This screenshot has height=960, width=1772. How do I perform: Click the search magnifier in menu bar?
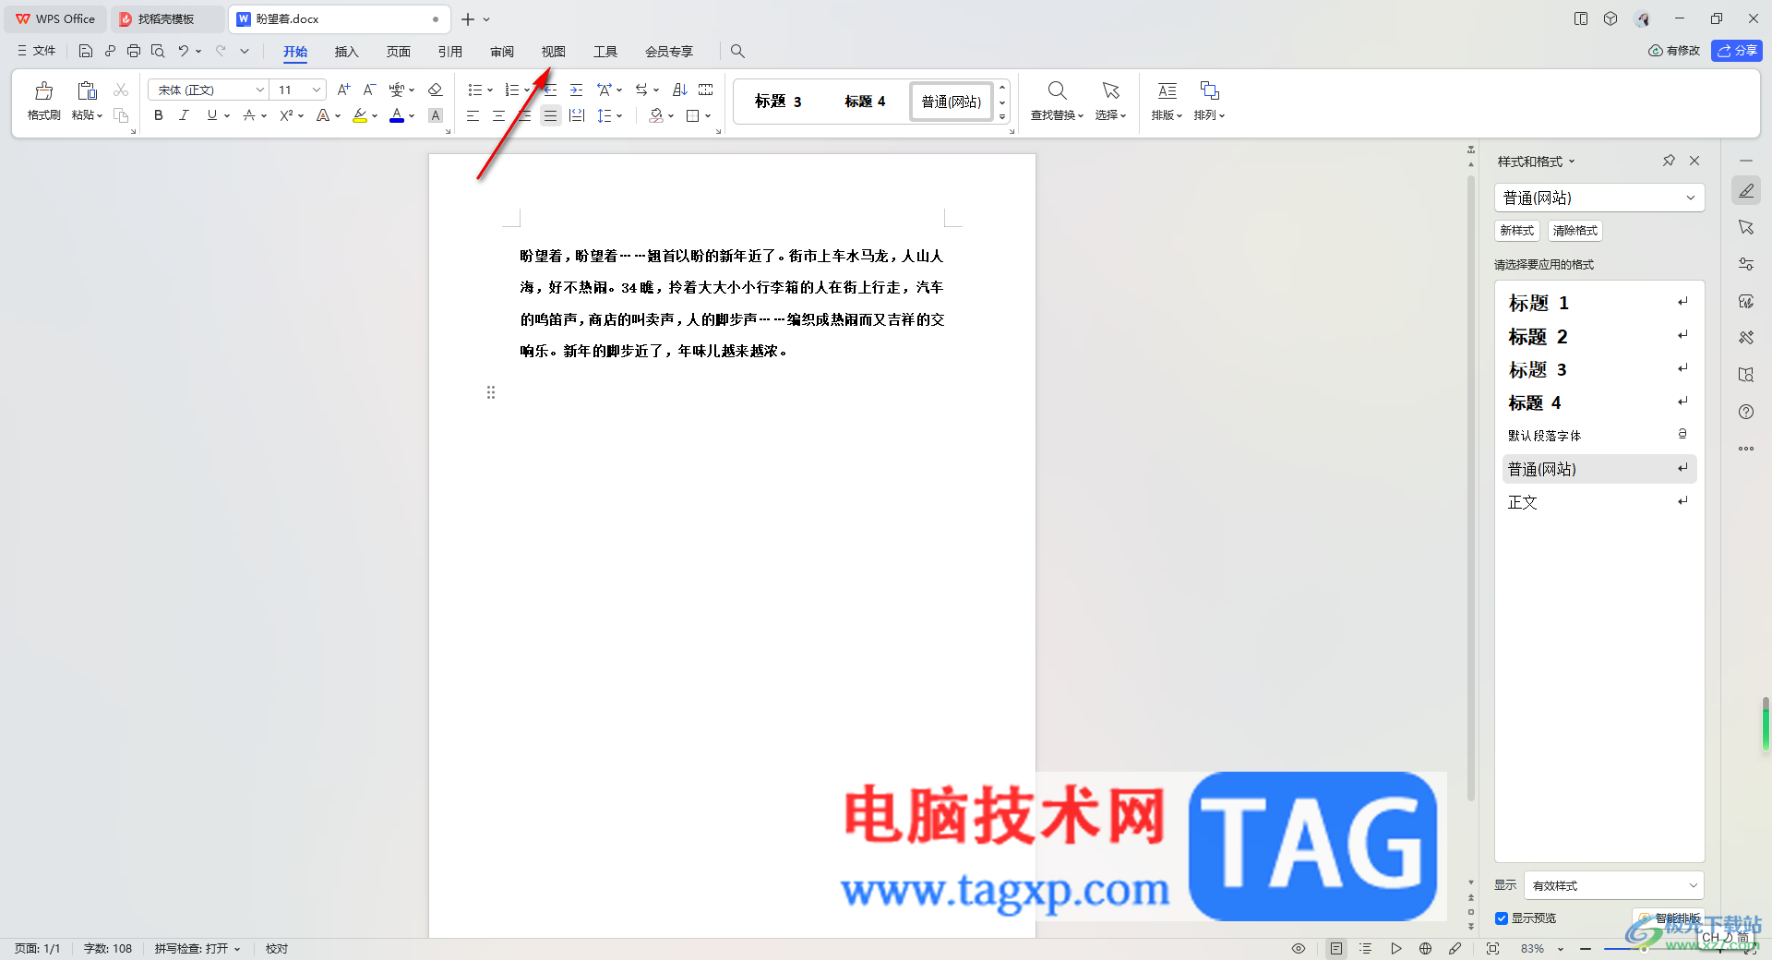(737, 52)
